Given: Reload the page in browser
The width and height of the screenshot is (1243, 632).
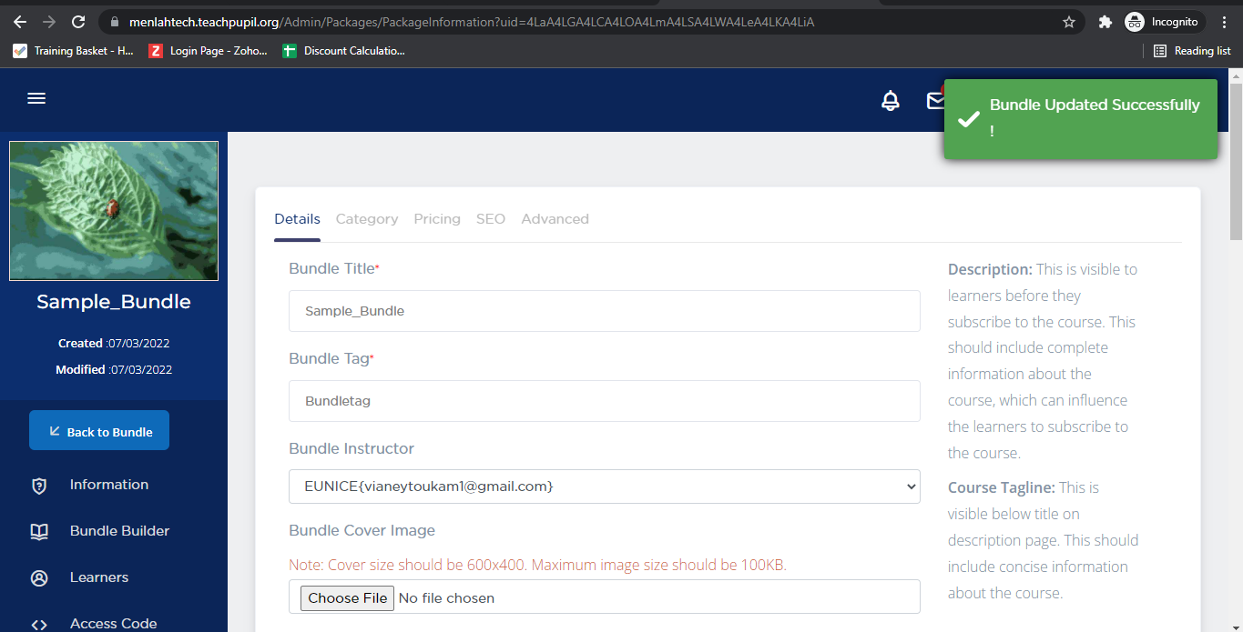Looking at the screenshot, I should tap(78, 22).
